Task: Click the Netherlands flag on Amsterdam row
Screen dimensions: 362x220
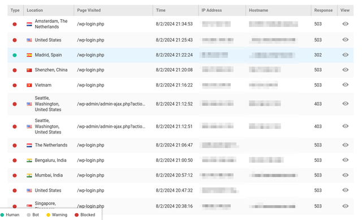Action: coord(29,24)
